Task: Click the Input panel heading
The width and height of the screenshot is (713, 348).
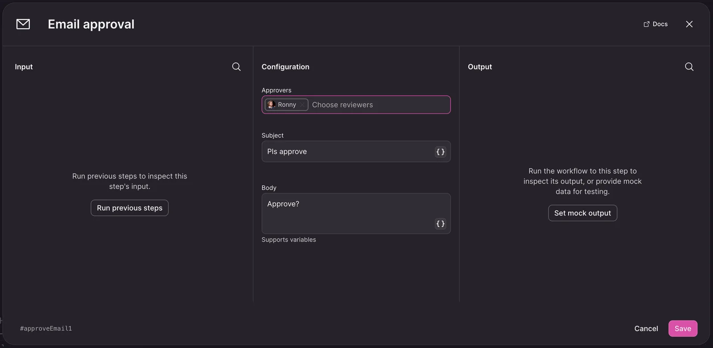Action: click(x=24, y=67)
